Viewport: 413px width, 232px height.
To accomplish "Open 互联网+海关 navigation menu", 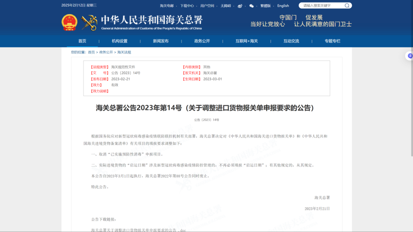I will (x=246, y=41).
